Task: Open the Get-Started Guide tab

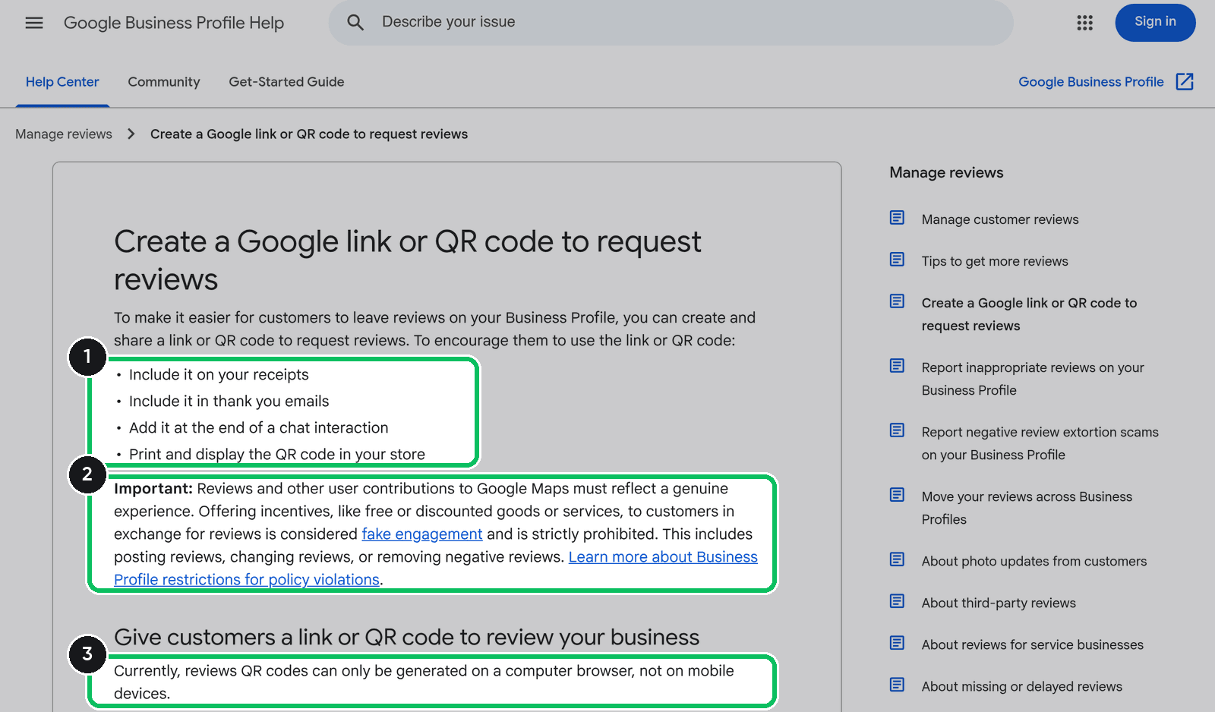Action: pyautogui.click(x=286, y=82)
